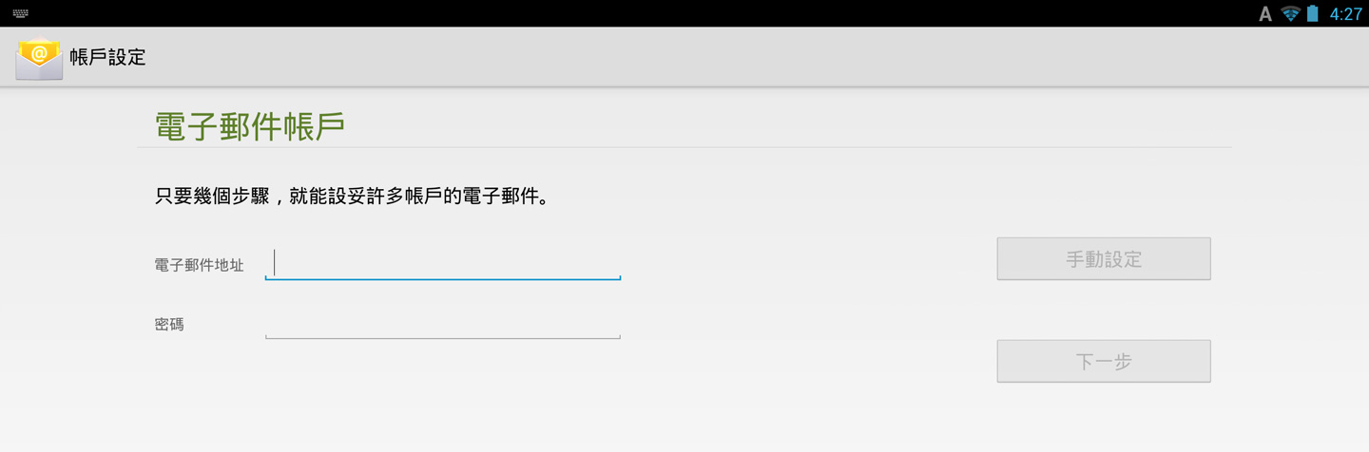Tap the 4:27 clock in status bar
The width and height of the screenshot is (1369, 452).
(1345, 13)
